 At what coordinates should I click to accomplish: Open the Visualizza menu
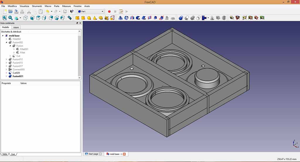point(24,6)
